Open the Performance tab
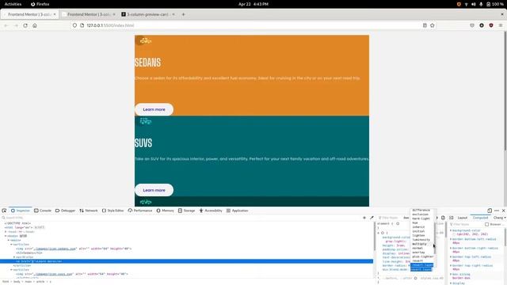This screenshot has height=285, width=507. [140, 211]
